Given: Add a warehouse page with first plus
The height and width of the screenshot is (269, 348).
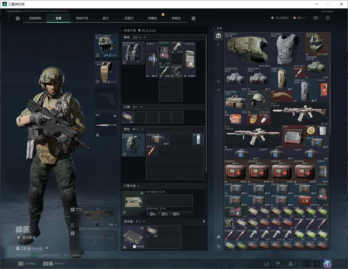Looking at the screenshot, I should click(x=219, y=45).
